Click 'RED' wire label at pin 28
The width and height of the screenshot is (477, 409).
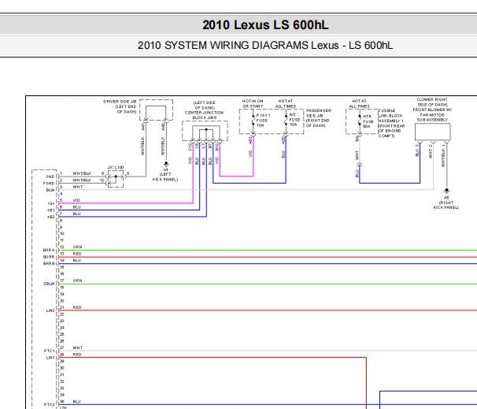pyautogui.click(x=77, y=354)
